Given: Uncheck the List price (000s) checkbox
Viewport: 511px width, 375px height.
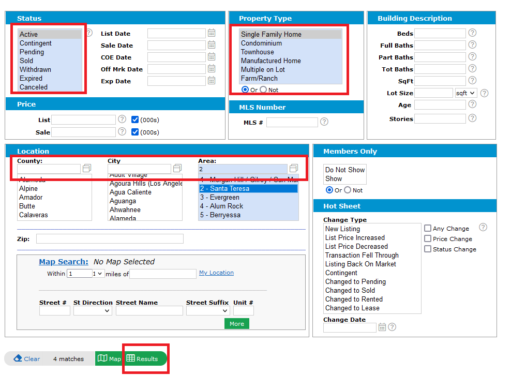Looking at the screenshot, I should [135, 119].
